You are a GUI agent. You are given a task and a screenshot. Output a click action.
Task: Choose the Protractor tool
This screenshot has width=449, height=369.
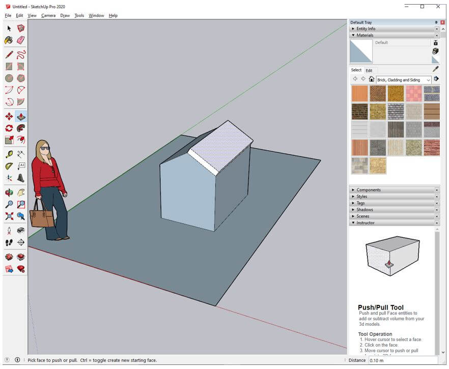coord(9,166)
